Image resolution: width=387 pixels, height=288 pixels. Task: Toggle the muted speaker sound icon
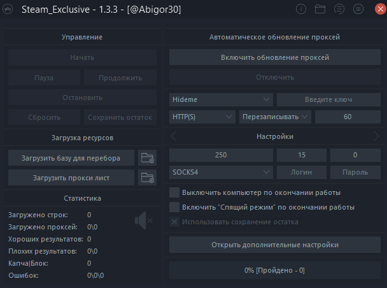tap(144, 220)
